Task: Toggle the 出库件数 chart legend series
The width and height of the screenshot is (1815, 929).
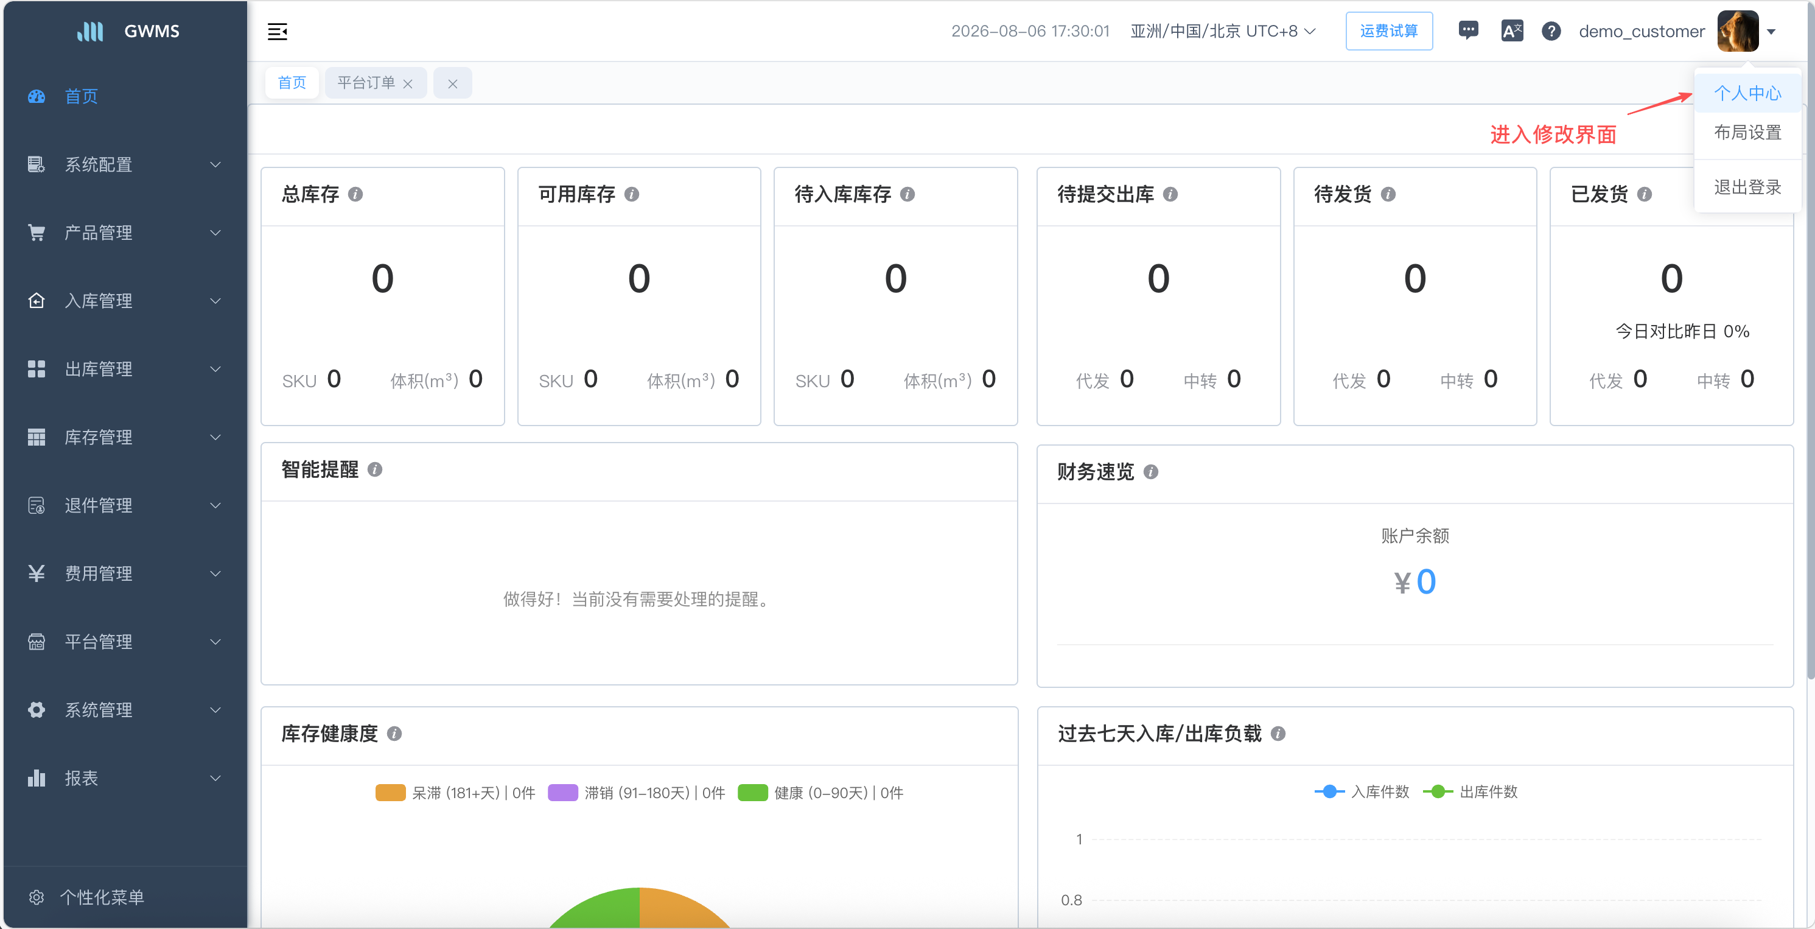Action: pyautogui.click(x=1470, y=792)
